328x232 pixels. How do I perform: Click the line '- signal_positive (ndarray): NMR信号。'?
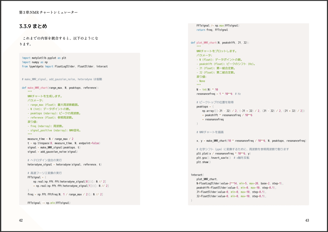point(54,130)
